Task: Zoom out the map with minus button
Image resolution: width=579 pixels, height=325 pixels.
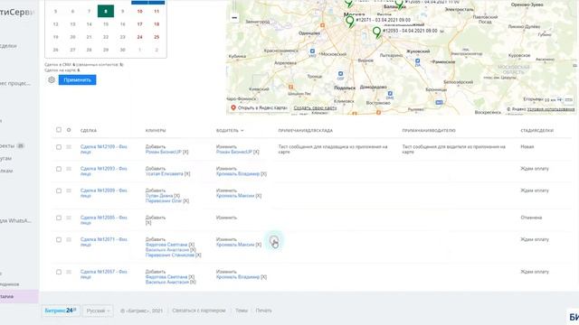Action: pyautogui.click(x=234, y=17)
